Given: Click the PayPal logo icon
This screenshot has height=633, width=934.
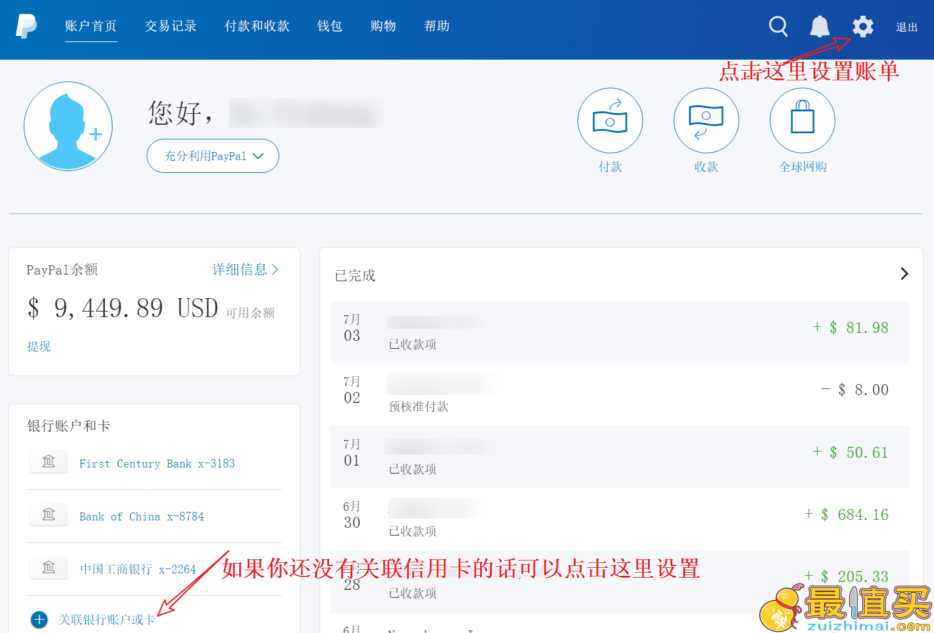Looking at the screenshot, I should 26,26.
